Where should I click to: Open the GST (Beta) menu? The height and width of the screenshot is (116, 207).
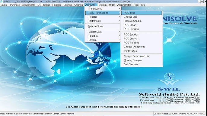coord(44,5)
